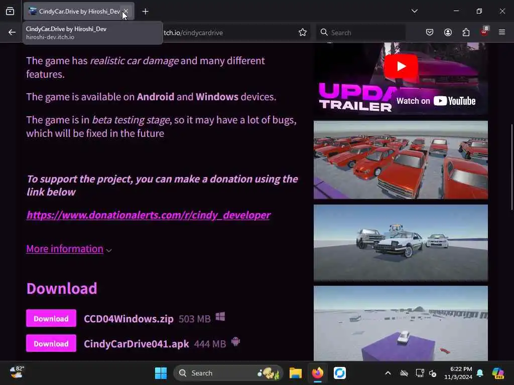Open the Copilot preview taskbar icon

[x=498, y=373]
